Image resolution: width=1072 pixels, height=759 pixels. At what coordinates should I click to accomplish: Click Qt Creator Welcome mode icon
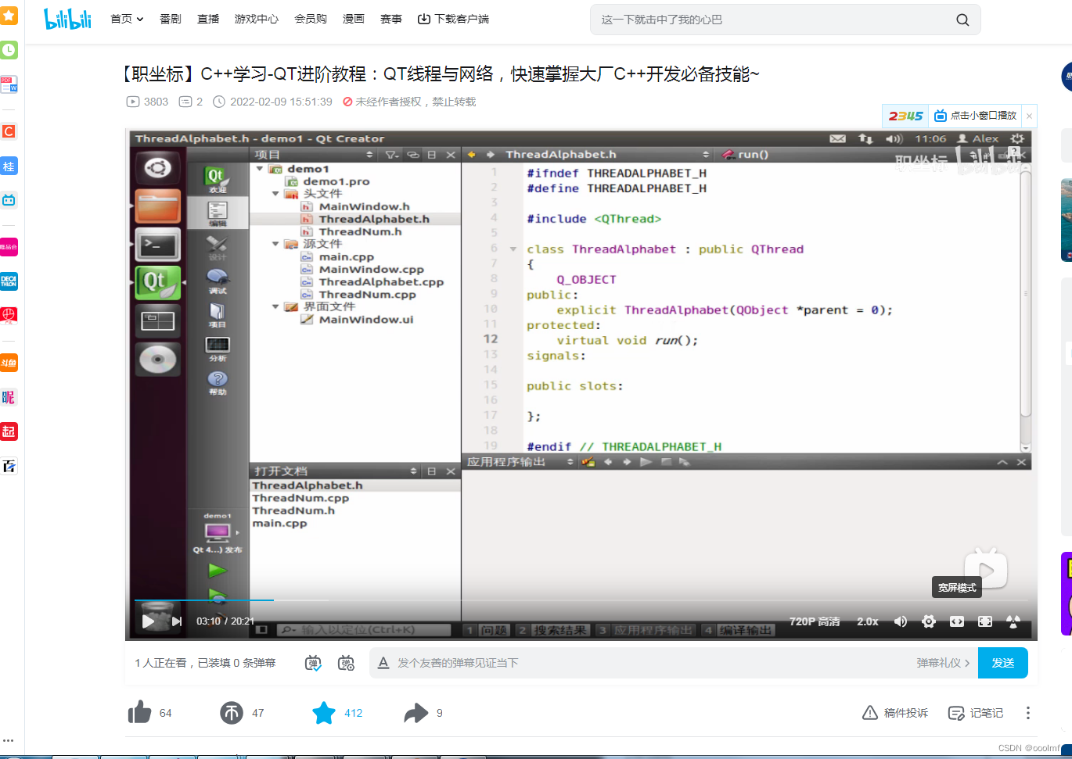[x=218, y=180]
